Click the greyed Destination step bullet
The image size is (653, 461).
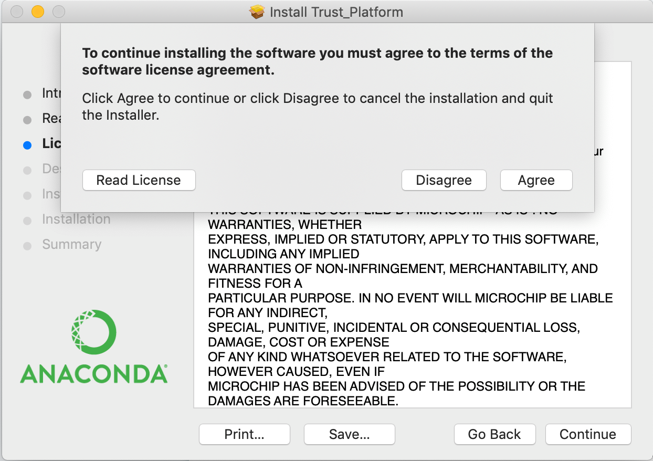coord(27,170)
